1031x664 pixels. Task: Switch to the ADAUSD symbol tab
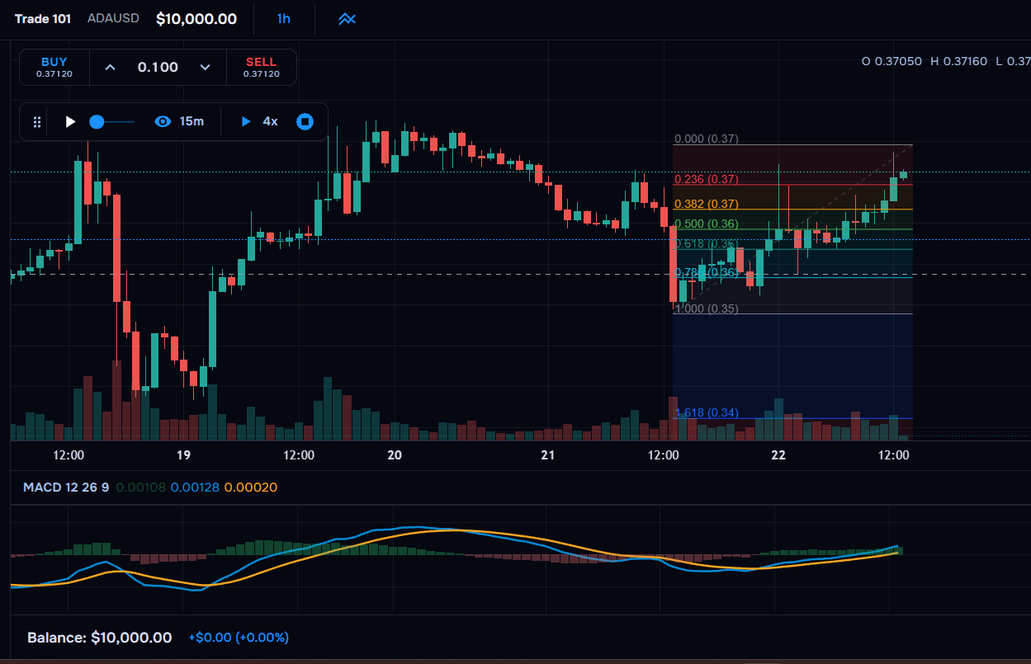coord(113,18)
